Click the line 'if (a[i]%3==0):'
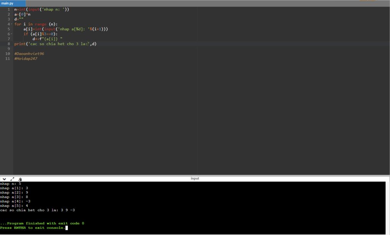This screenshot has height=235, width=390. click(40, 34)
